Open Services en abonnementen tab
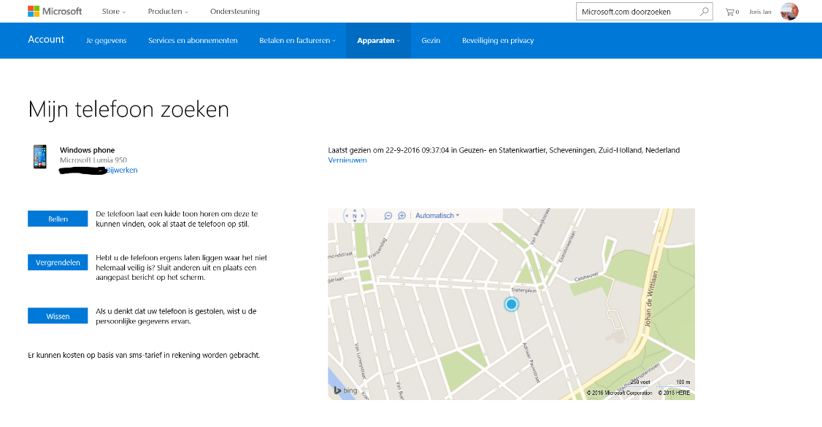This screenshot has width=822, height=427. click(x=193, y=40)
